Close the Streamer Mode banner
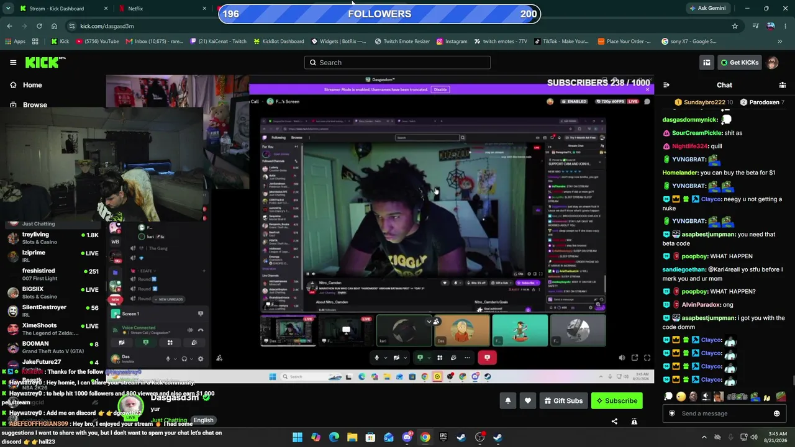795x447 pixels. tap(647, 89)
